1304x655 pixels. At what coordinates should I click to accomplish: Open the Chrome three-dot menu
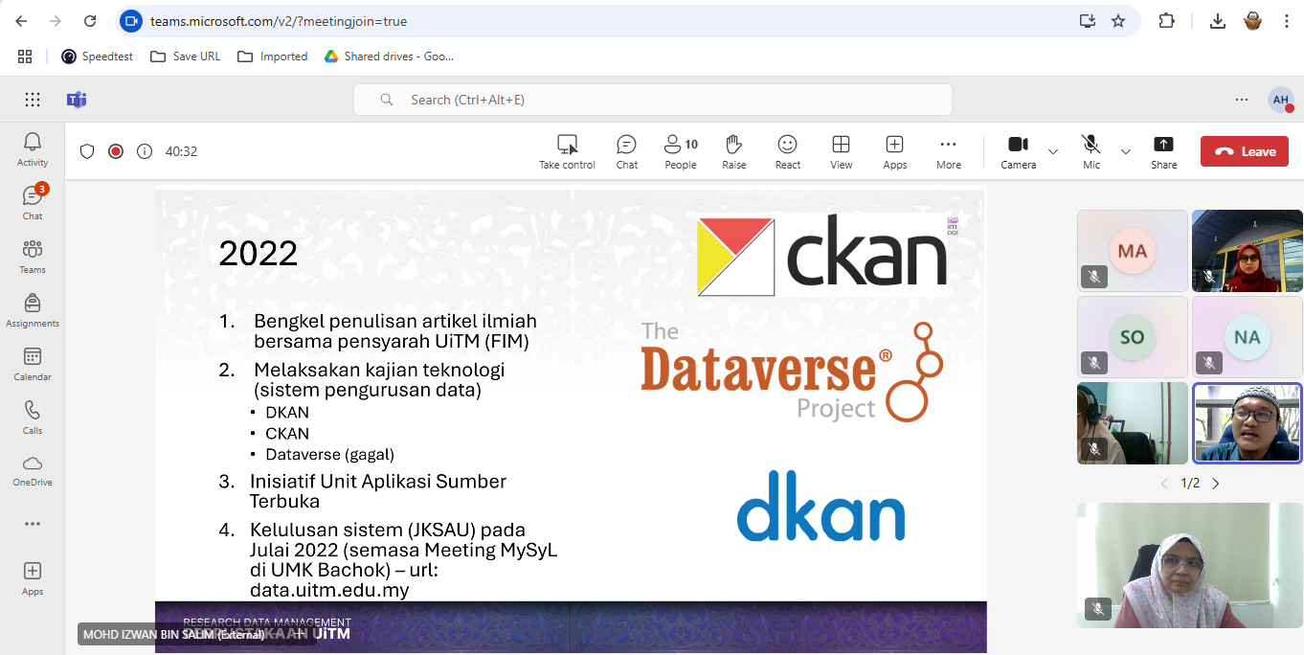click(x=1287, y=21)
